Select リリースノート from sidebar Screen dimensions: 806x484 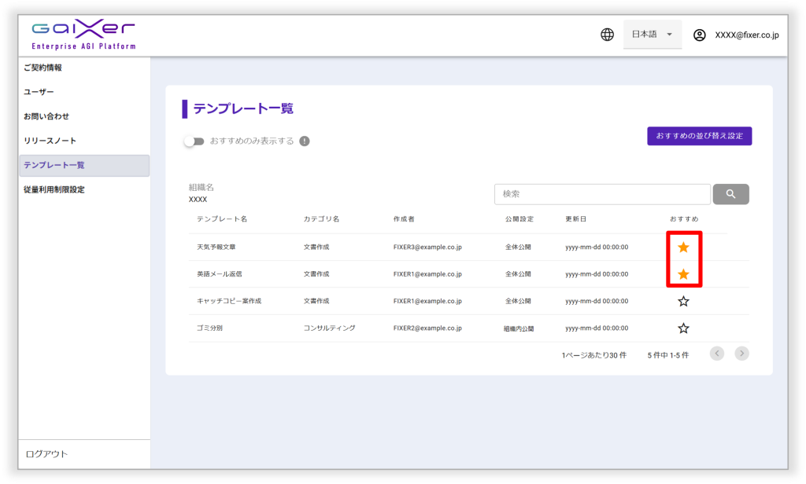click(50, 141)
